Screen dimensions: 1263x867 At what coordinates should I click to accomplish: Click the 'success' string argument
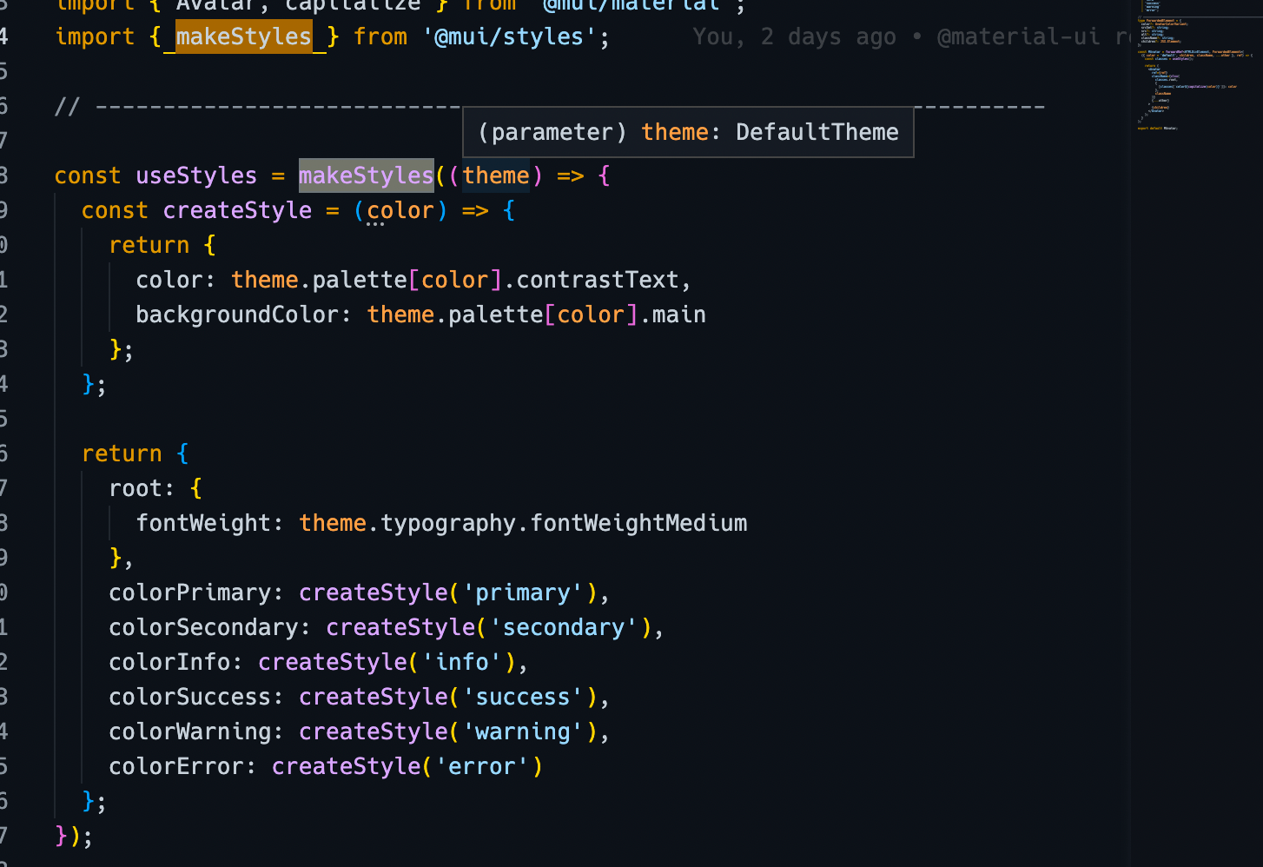pyautogui.click(x=523, y=697)
